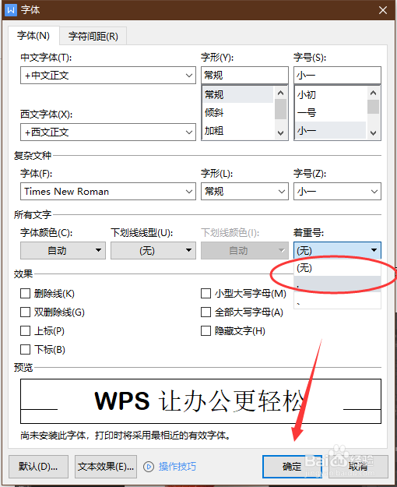Open the 字号(Z) dropdown
The height and width of the screenshot is (487, 397).
pos(337,192)
